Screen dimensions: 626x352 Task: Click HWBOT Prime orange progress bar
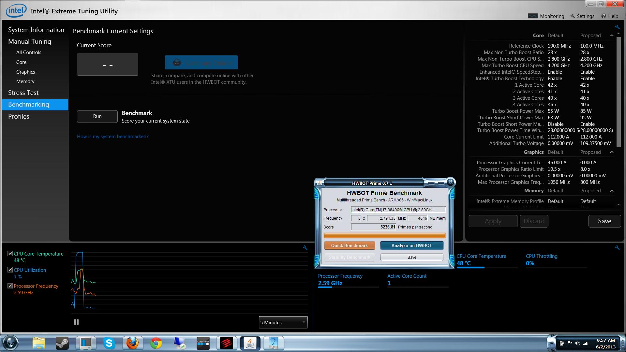click(384, 235)
